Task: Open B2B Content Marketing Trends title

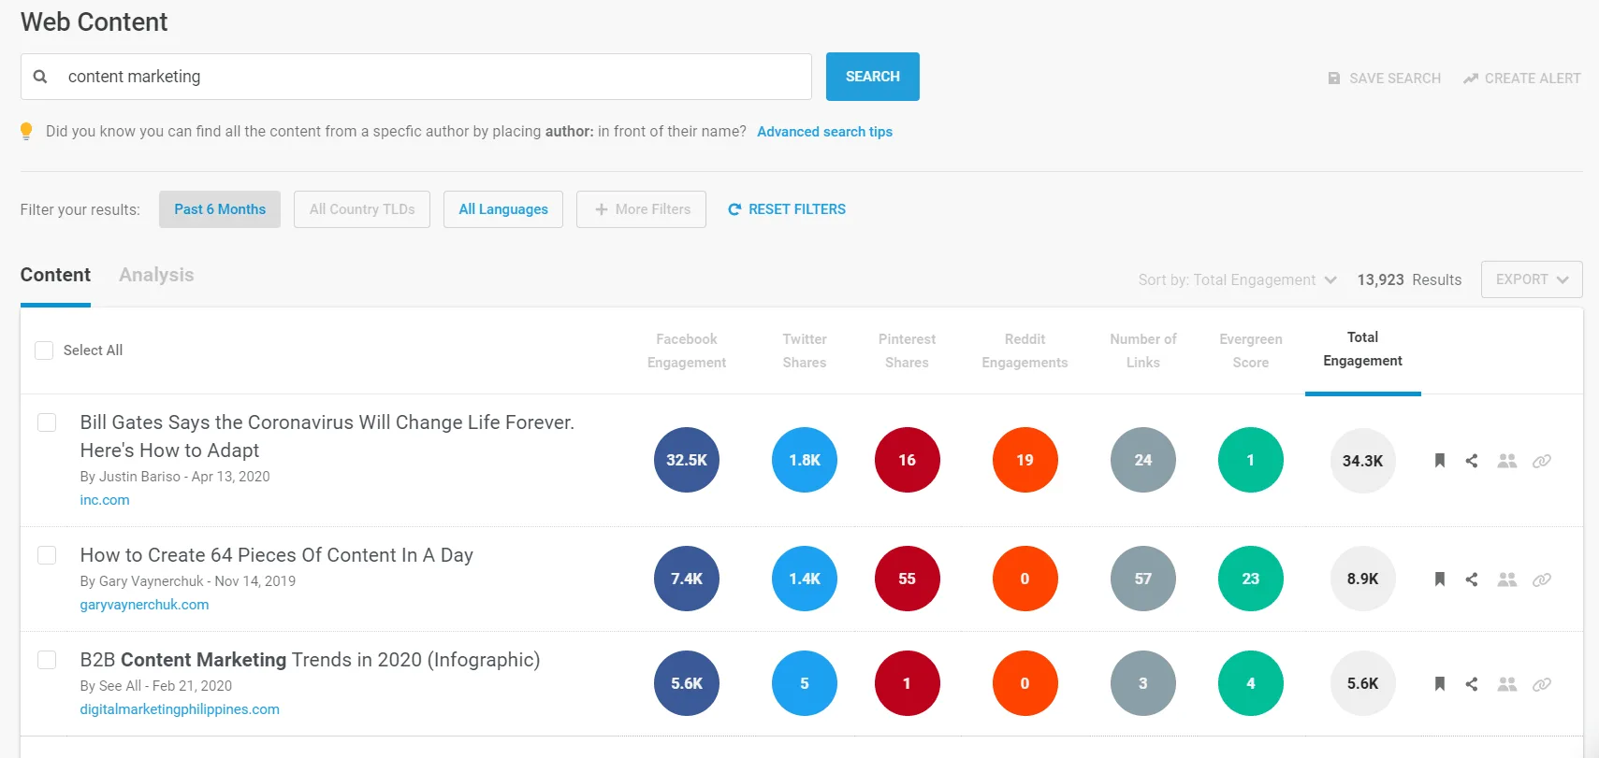Action: (x=310, y=660)
